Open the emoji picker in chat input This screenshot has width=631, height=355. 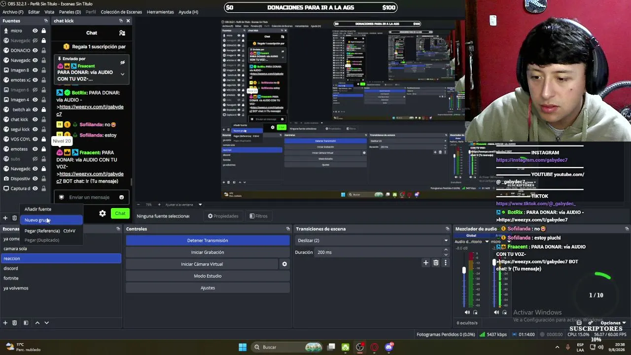tap(121, 197)
